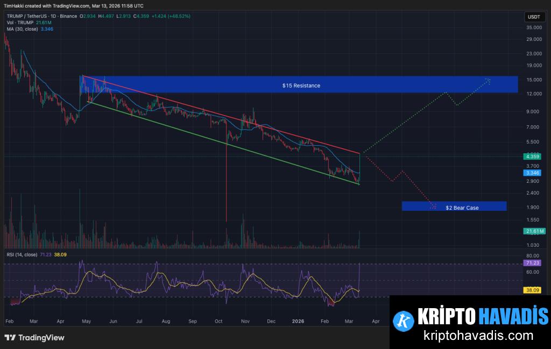
Task: Select the blue 3.346 moving average tag
Action: [533, 173]
